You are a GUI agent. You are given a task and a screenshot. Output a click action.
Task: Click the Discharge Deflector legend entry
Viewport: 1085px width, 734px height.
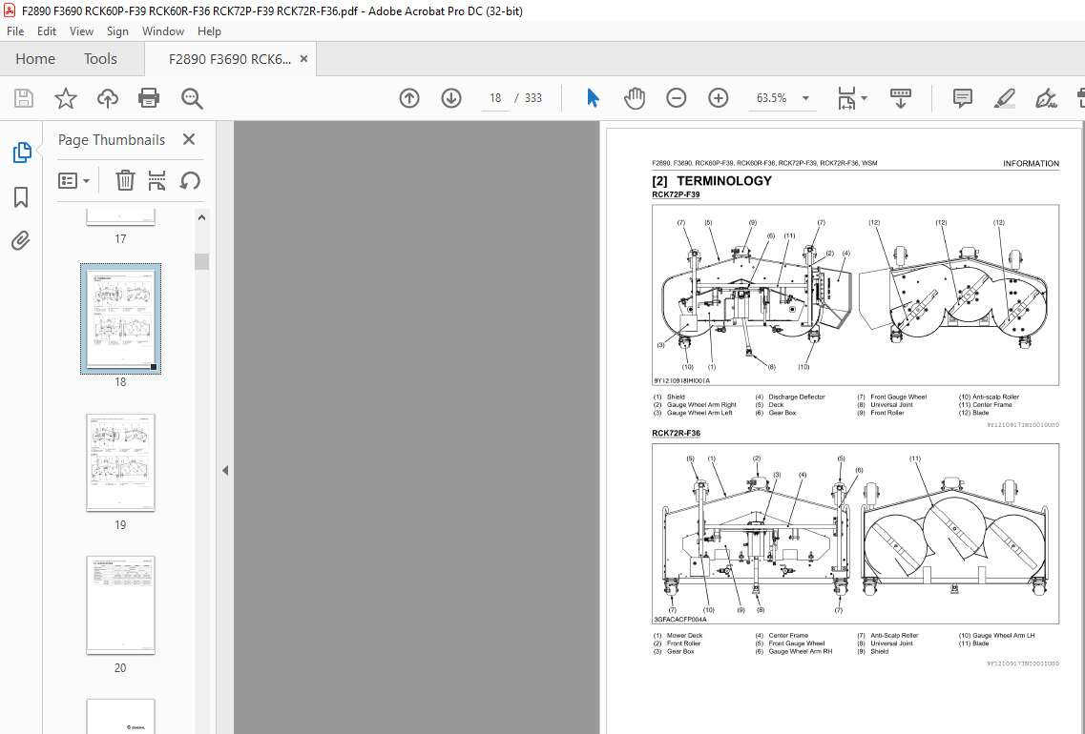point(790,397)
